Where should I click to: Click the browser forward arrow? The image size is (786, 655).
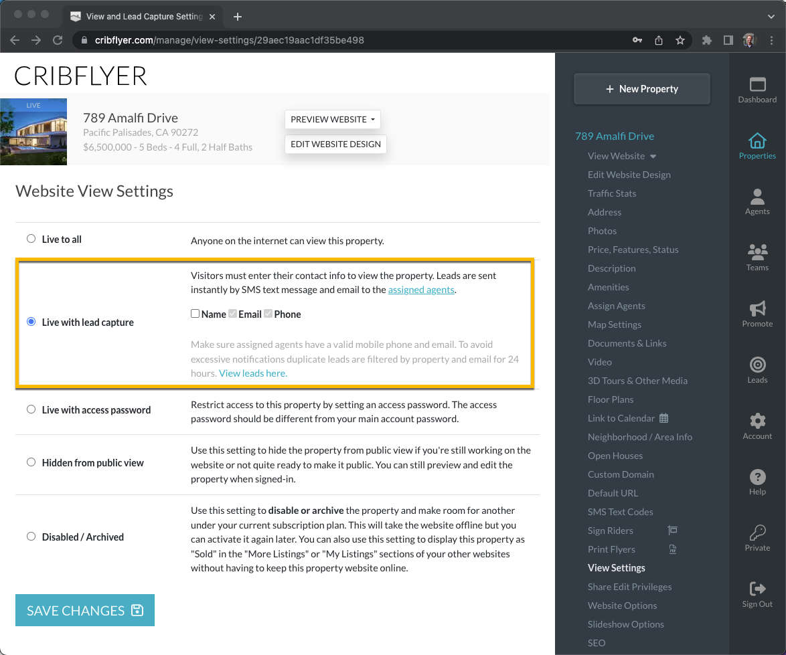pyautogui.click(x=36, y=40)
